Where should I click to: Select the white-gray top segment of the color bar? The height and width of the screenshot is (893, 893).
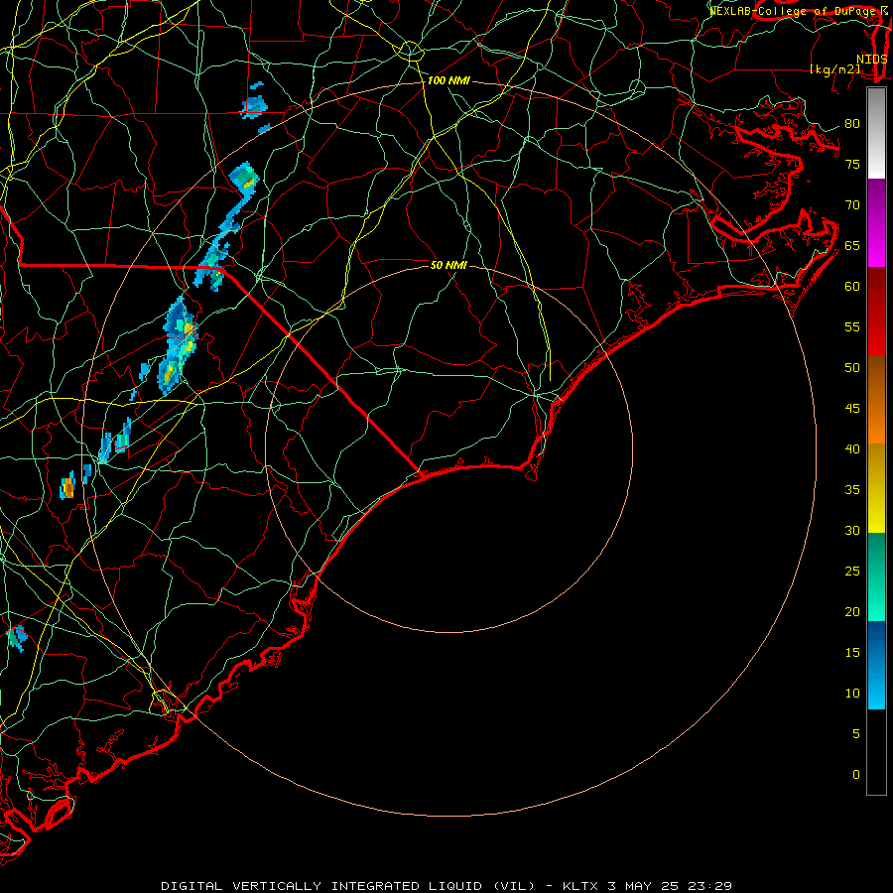tap(876, 133)
